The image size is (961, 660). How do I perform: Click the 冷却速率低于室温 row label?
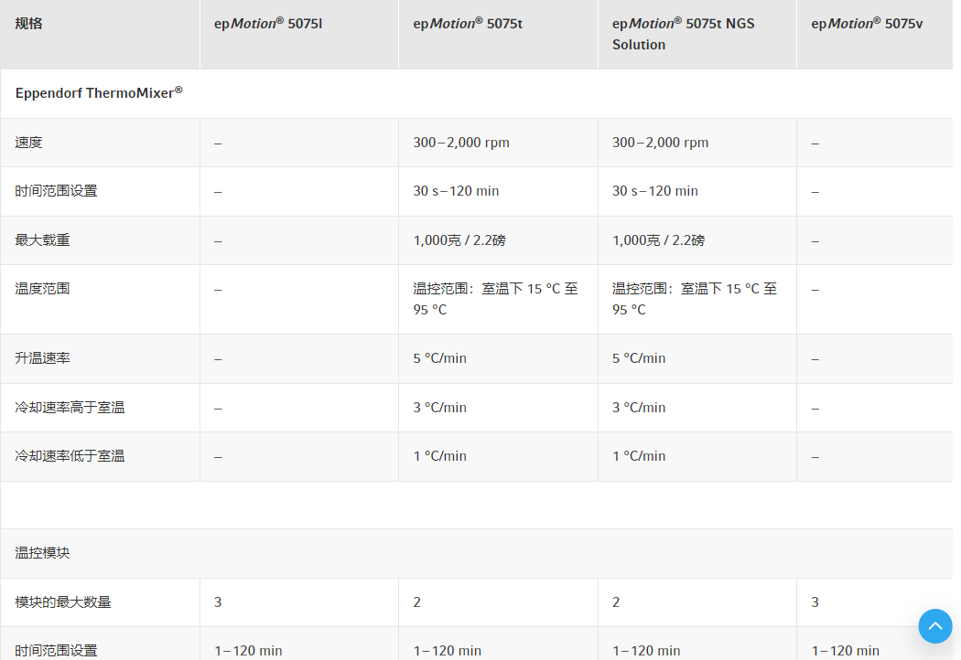point(70,456)
